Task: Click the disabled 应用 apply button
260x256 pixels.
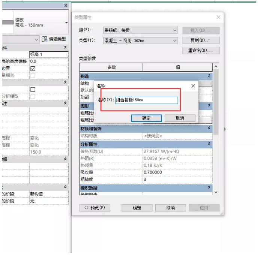Action: point(204,208)
